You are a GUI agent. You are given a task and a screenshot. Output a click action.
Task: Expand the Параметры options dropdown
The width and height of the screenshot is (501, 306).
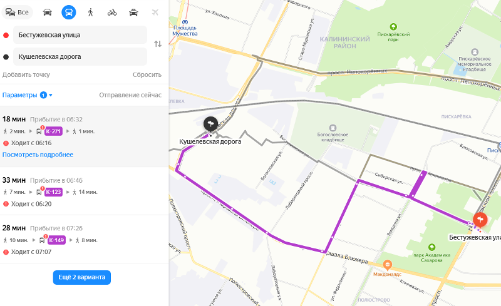[28, 95]
